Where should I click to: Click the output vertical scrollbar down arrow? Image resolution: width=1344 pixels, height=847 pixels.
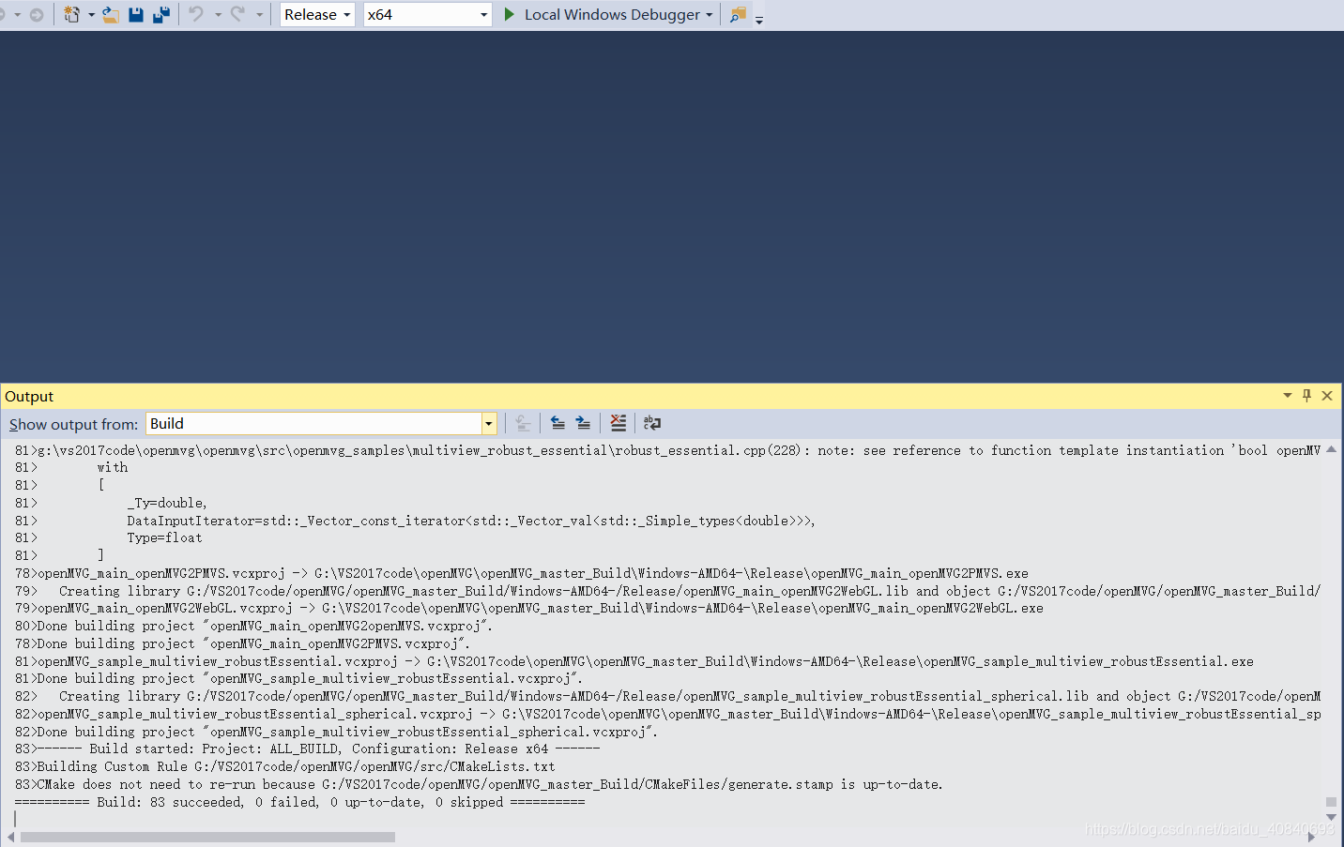coord(1331,818)
